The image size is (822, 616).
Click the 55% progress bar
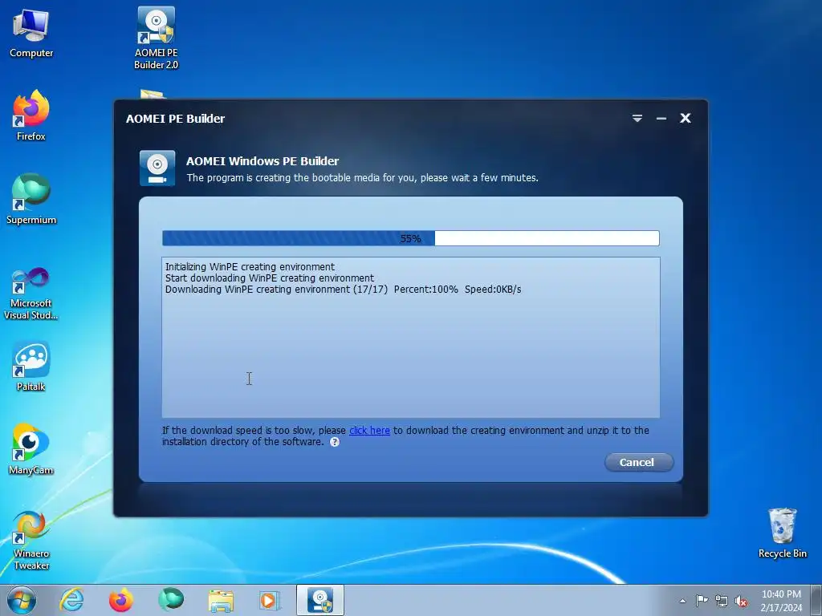[x=410, y=238]
